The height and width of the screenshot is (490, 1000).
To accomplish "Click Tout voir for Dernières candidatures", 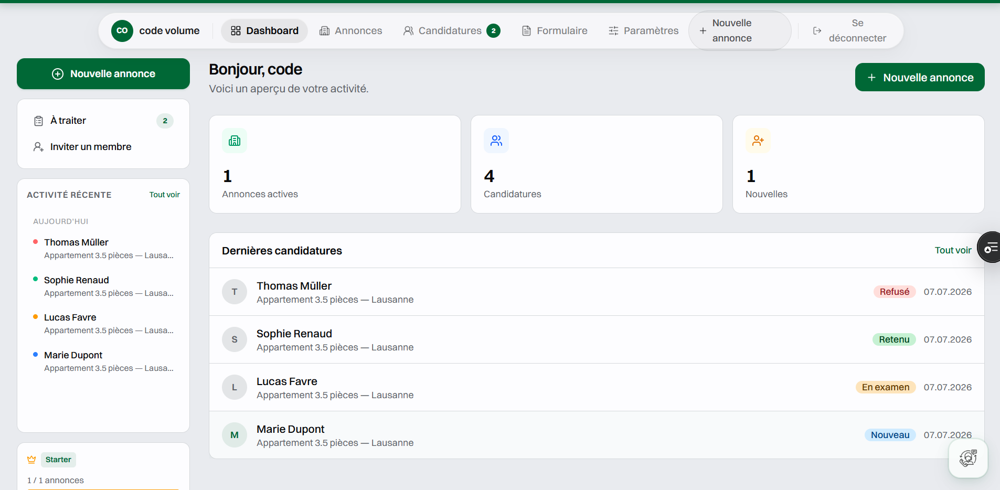I will tap(953, 250).
